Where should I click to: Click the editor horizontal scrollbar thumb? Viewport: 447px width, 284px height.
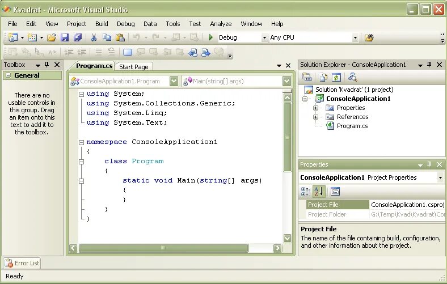tap(163, 248)
